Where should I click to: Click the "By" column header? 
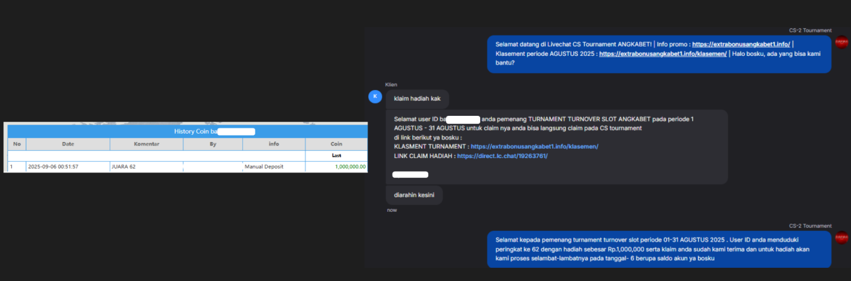[213, 144]
